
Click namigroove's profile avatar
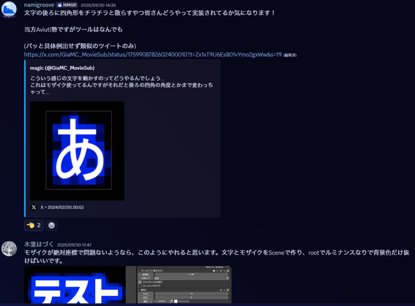(x=9, y=9)
